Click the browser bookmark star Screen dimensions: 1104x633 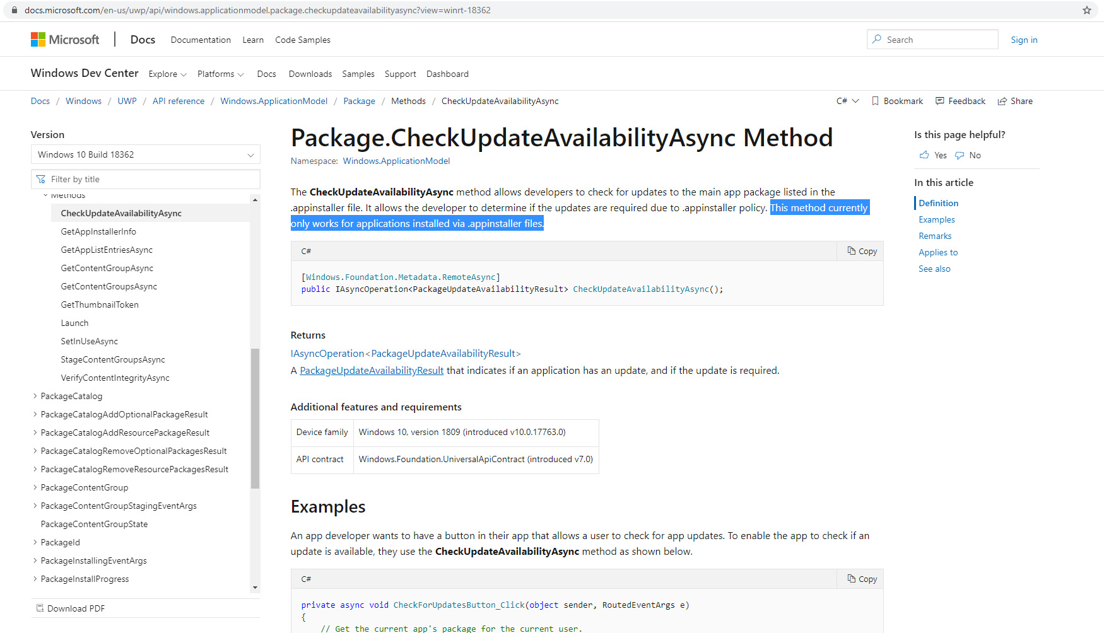coord(1086,10)
